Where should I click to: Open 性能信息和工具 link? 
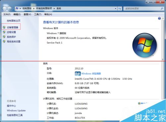pos(15,115)
